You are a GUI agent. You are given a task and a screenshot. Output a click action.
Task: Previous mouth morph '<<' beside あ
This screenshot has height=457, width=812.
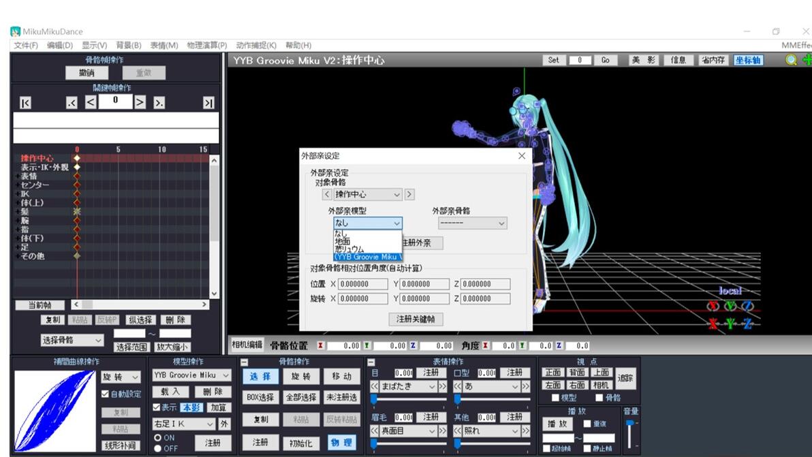click(x=458, y=387)
